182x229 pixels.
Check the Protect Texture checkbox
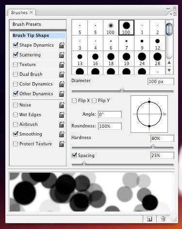tap(16, 144)
